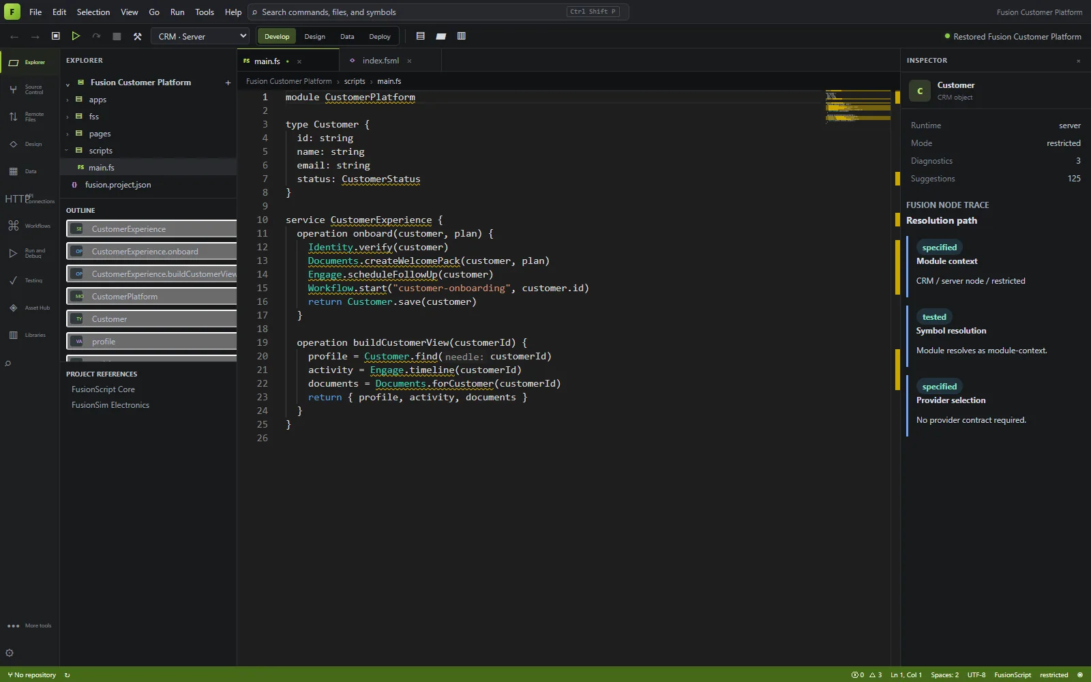The width and height of the screenshot is (1091, 682).
Task: Open the Testing view
Action: click(x=29, y=281)
